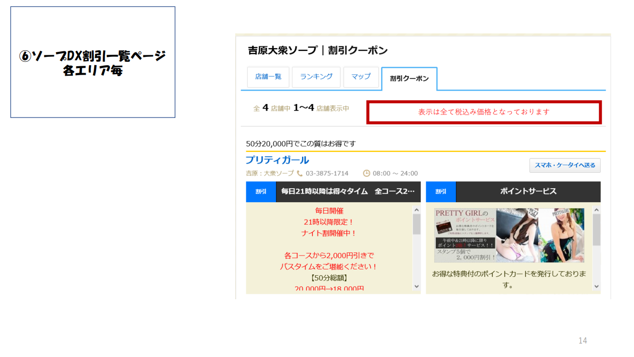Click the スマホ・ケータイへ送る button

coord(565,165)
